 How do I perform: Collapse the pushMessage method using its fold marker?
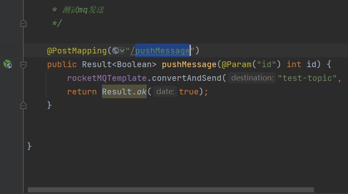coord(23,65)
